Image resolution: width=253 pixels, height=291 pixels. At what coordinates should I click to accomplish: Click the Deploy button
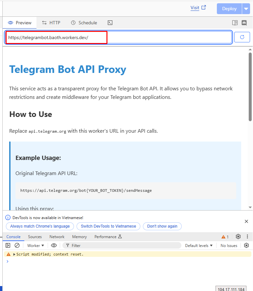point(229,9)
